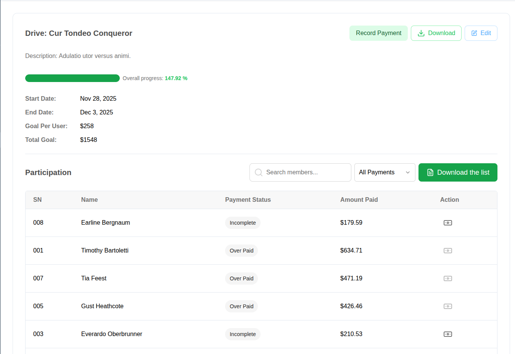The height and width of the screenshot is (354, 515).
Task: Click Over Paid badge for Gust Heathcote
Action: click(x=241, y=306)
